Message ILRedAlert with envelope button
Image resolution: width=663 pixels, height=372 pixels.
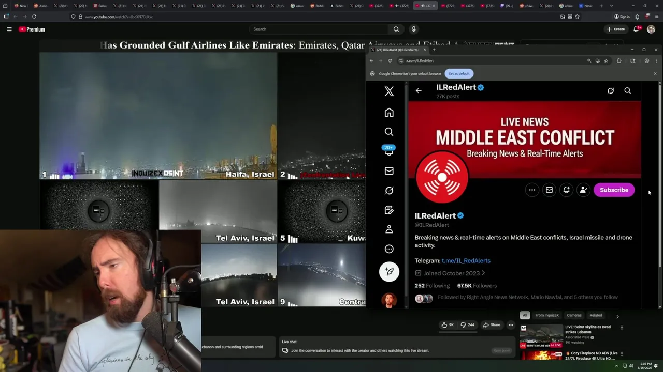549,190
